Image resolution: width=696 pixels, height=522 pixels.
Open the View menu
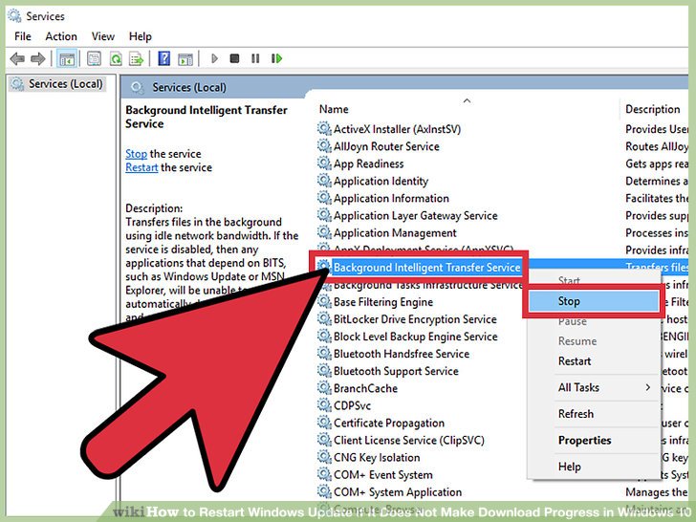103,36
